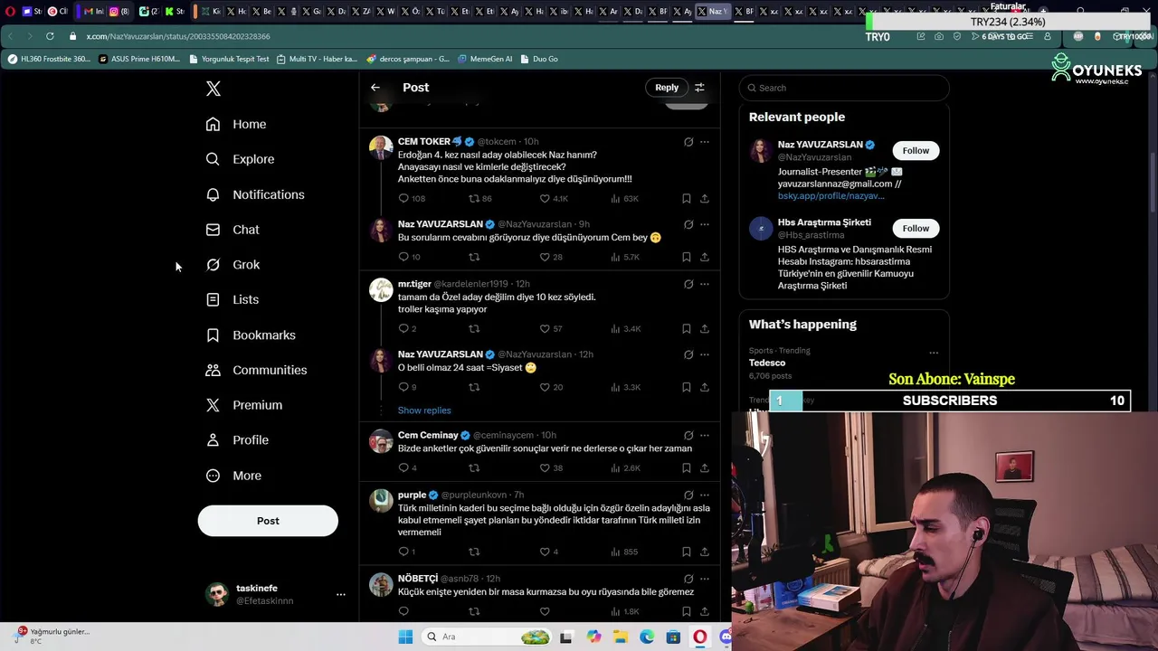Open the MemeGen AI bookmark
This screenshot has width=1158, height=651.
coord(485,59)
